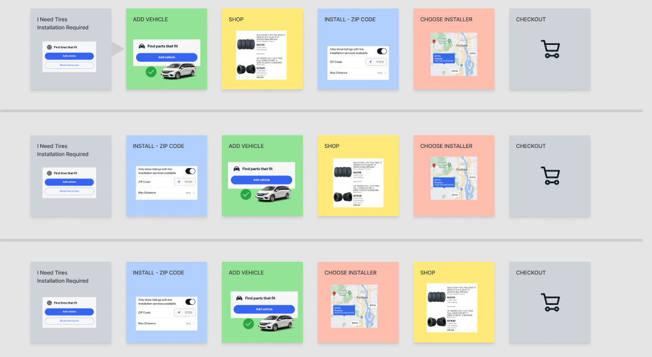Select 'CHOOSE INSTALLER' title in the top row

446,20
